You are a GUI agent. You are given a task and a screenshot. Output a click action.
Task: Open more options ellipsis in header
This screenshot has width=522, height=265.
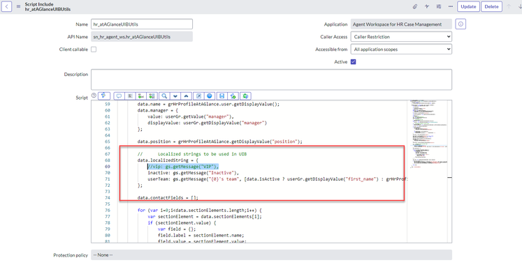coord(451,7)
